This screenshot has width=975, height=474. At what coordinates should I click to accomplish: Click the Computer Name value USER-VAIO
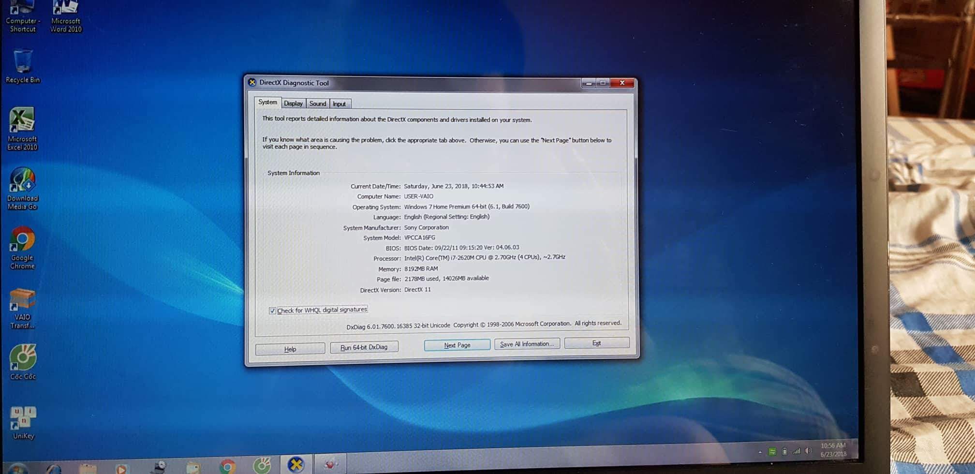point(419,196)
